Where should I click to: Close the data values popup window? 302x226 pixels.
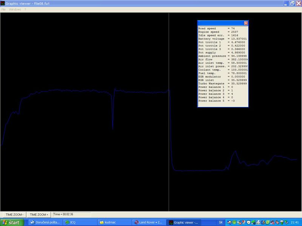[x=246, y=23]
